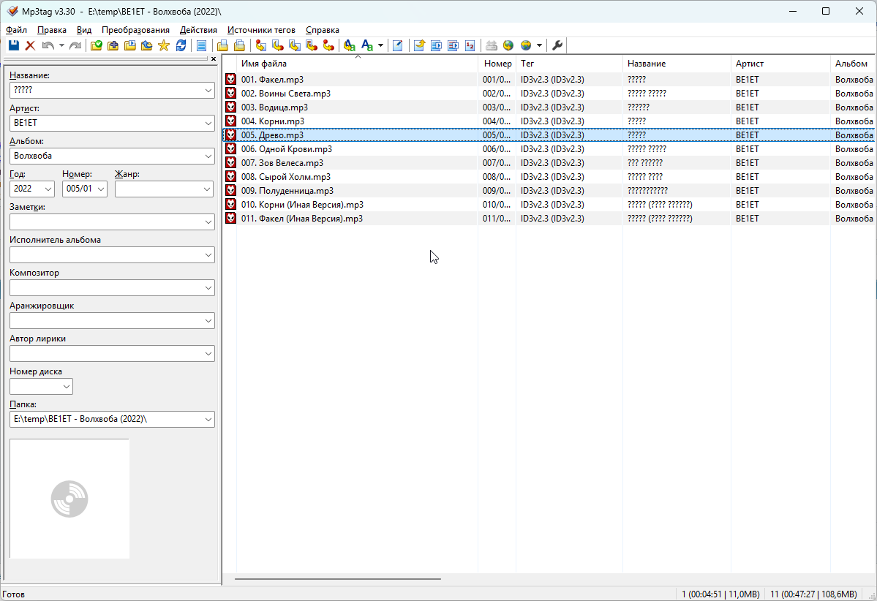Open Options via the wrench icon

(557, 45)
